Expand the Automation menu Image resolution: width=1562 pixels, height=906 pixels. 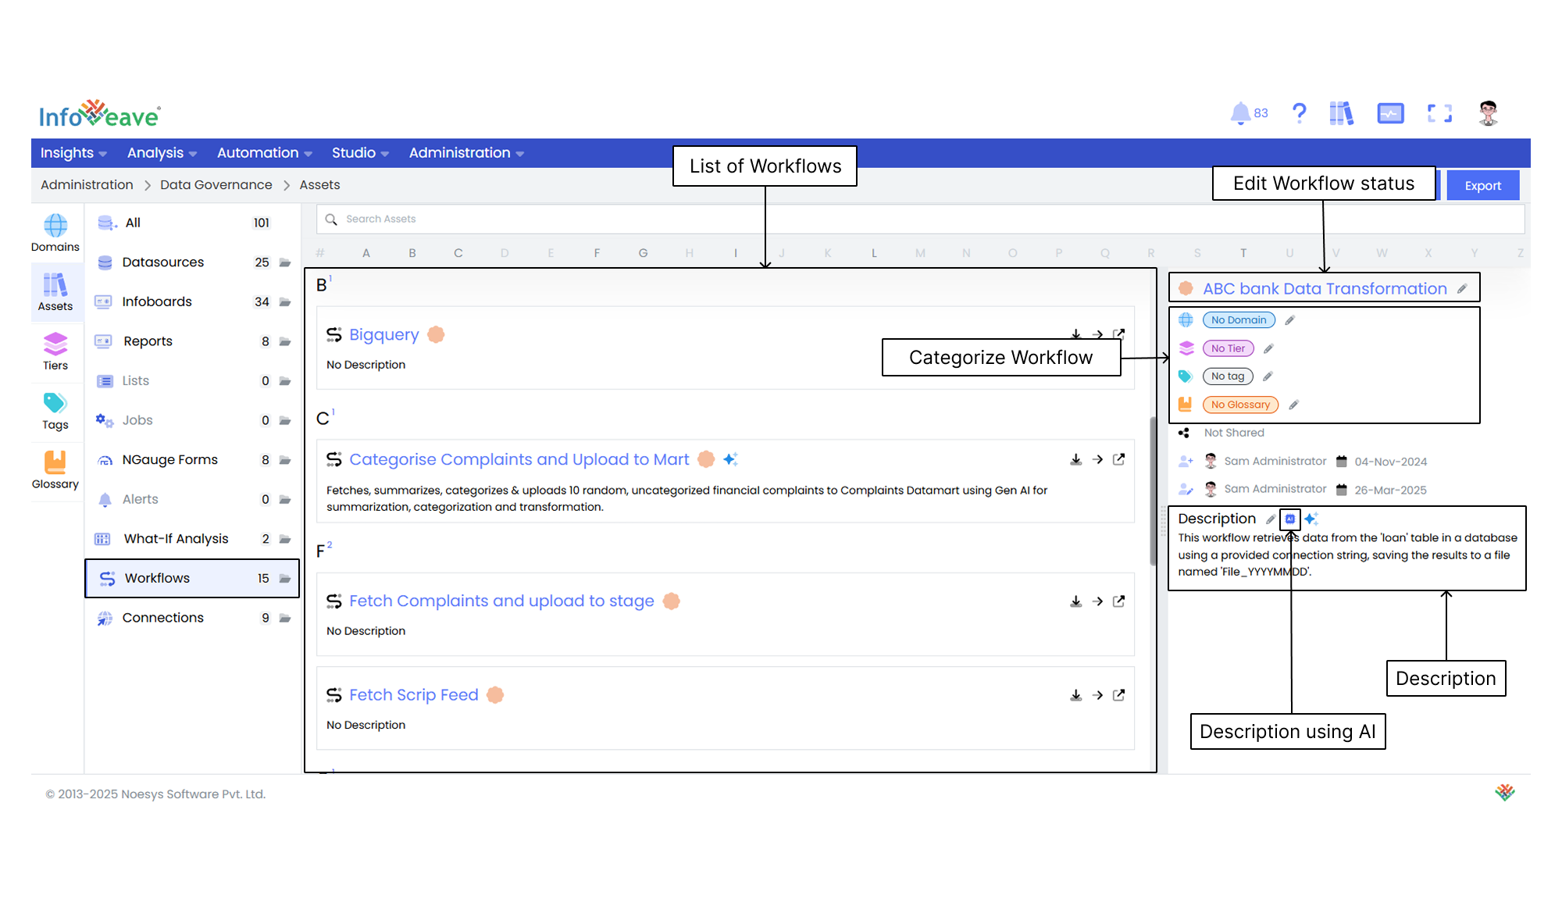pos(264,153)
